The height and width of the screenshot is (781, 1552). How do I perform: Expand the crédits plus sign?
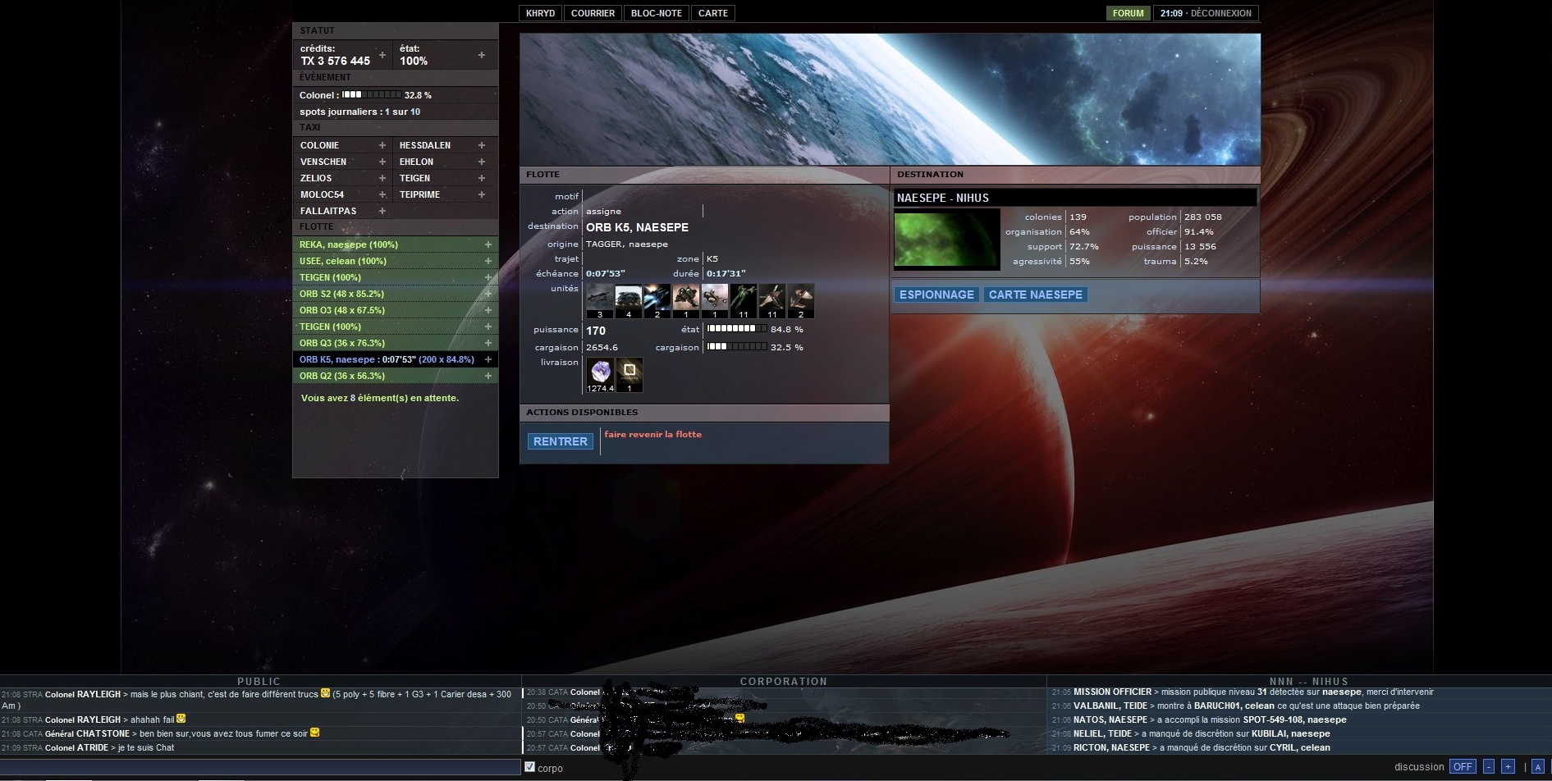[x=382, y=55]
